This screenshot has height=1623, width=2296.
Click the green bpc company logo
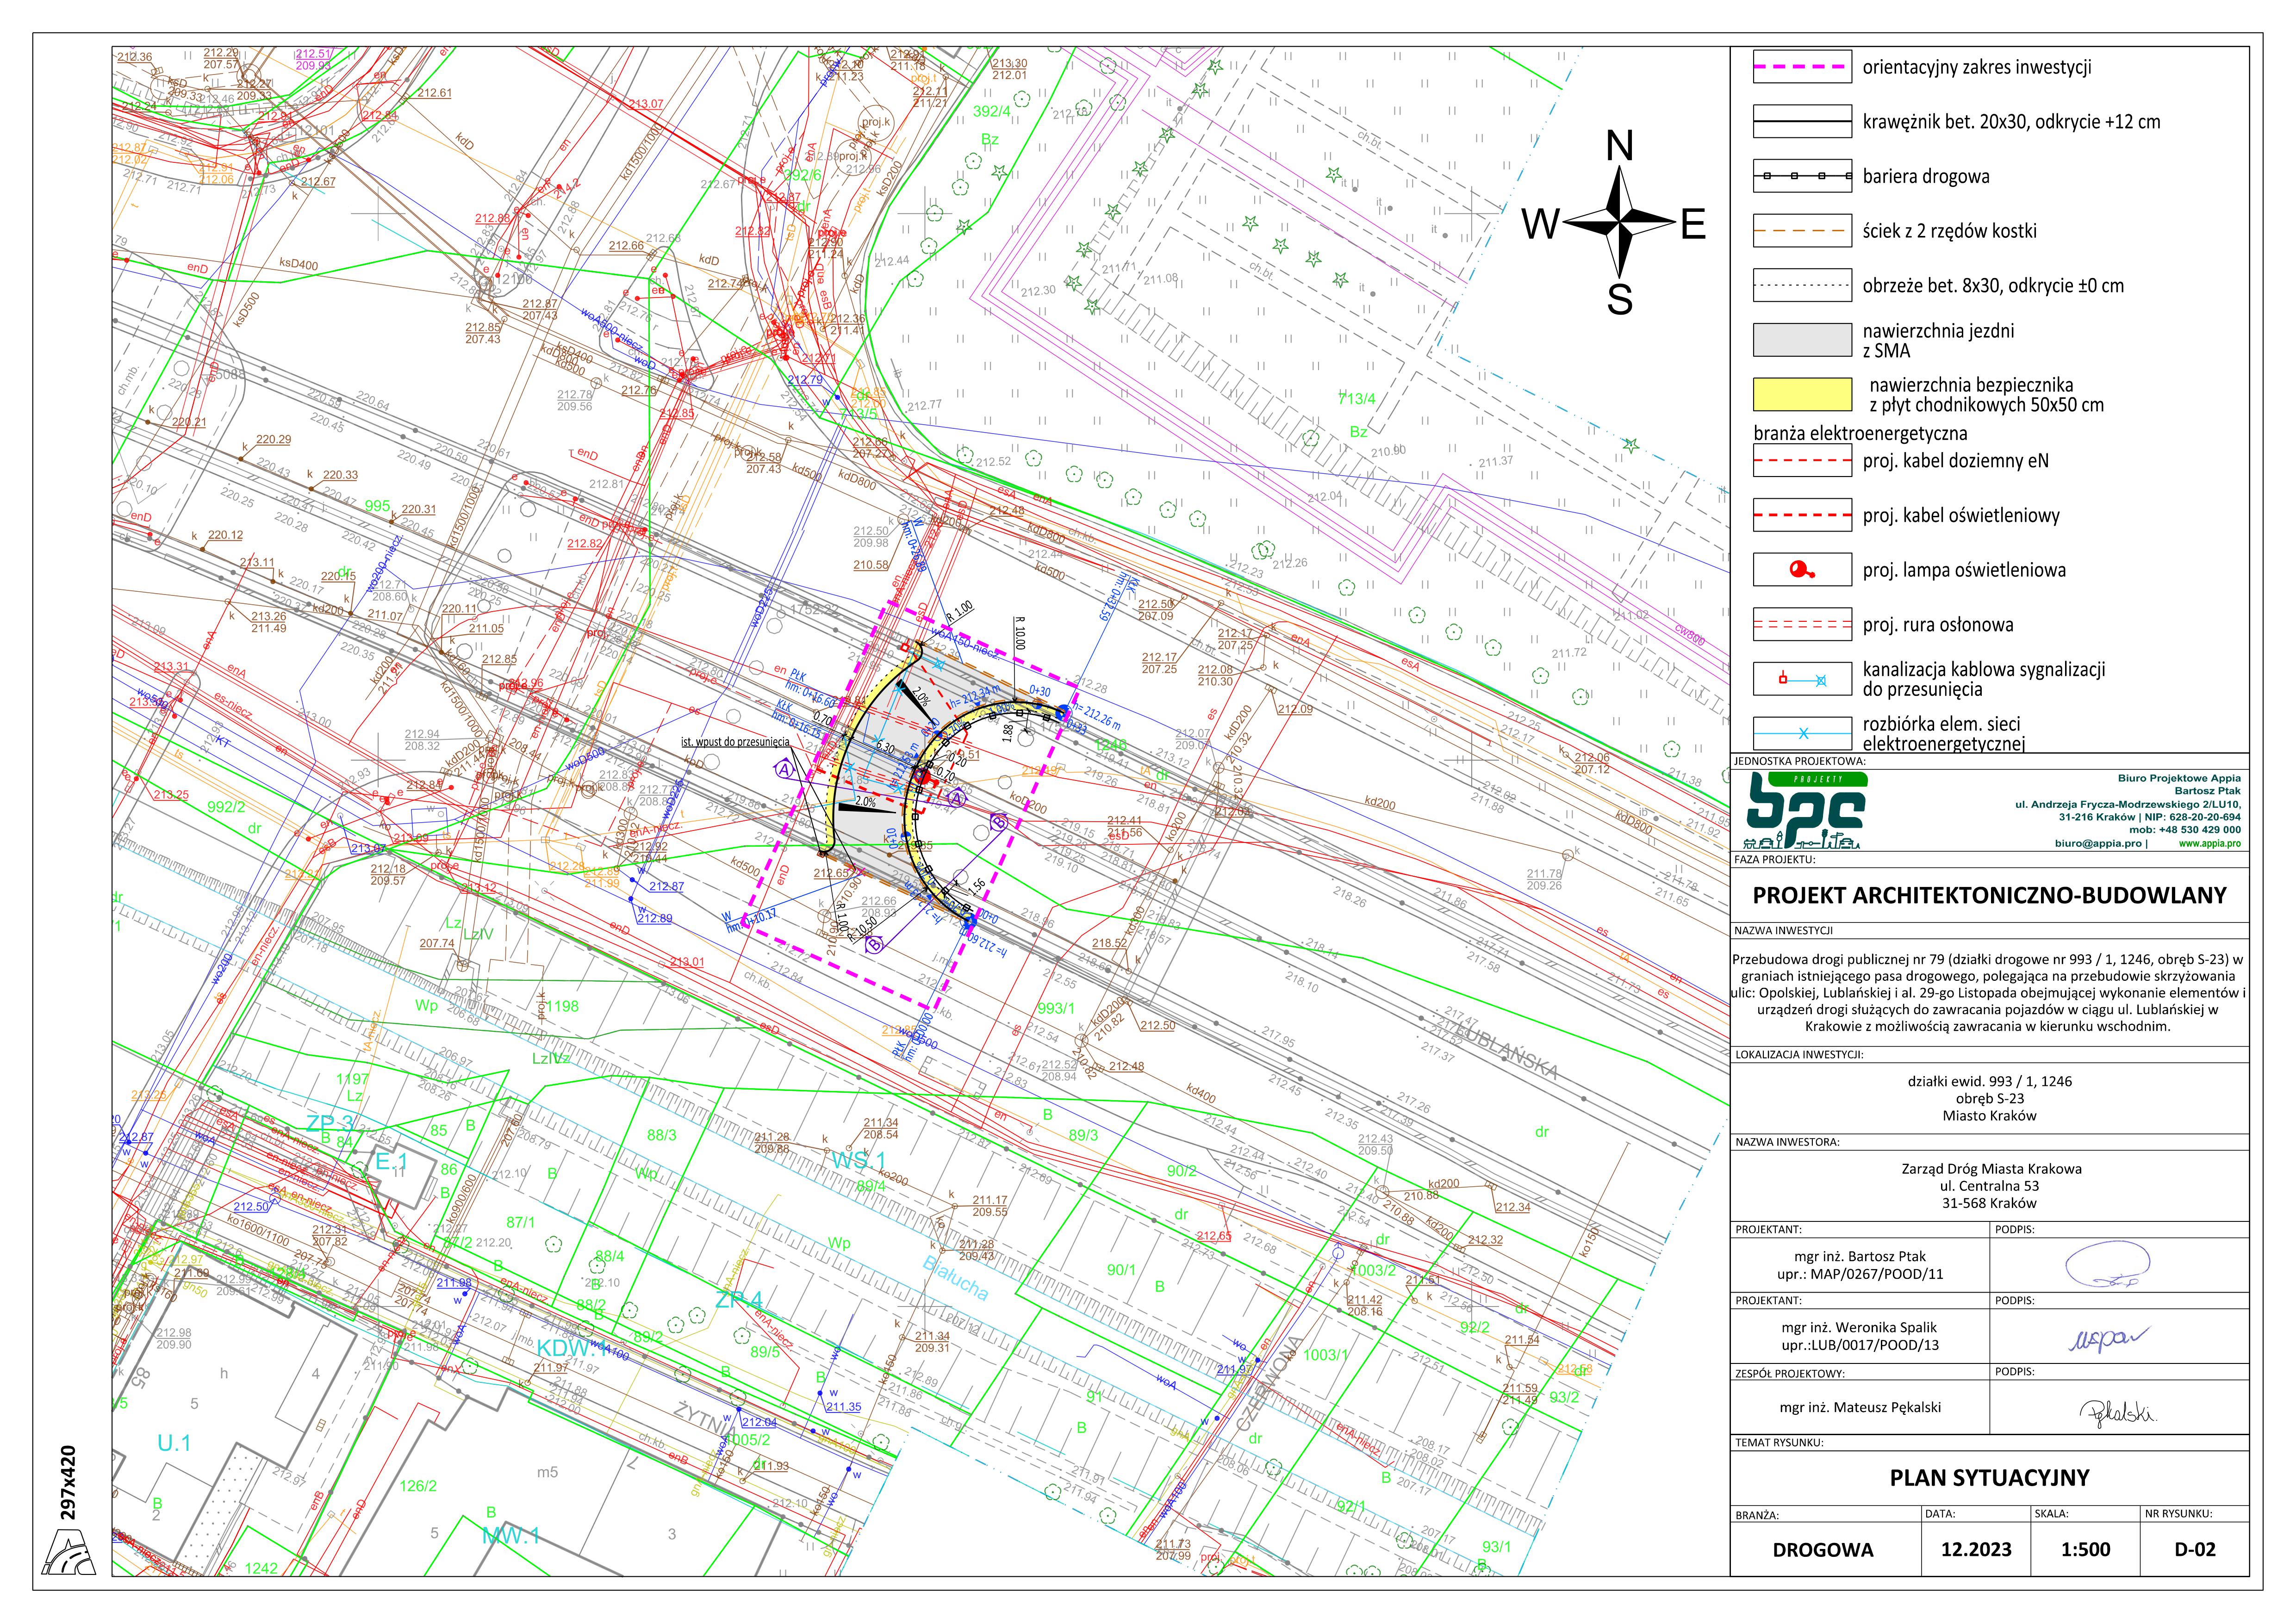tap(1805, 811)
